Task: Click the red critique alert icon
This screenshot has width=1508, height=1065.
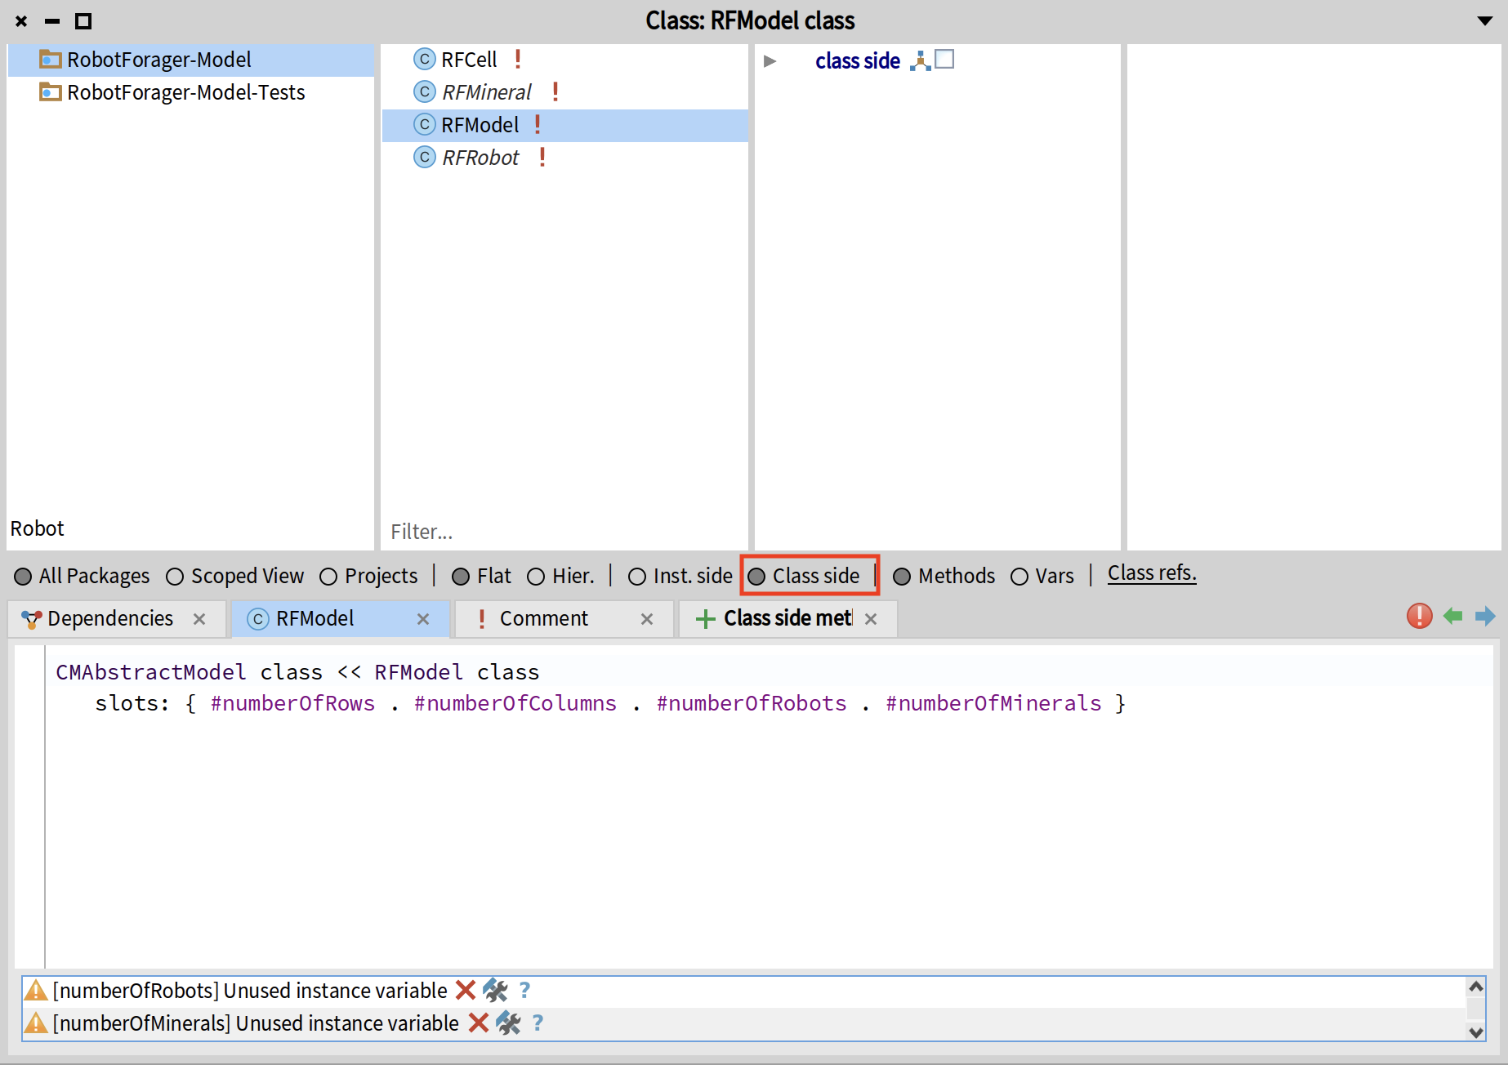Action: [1419, 616]
